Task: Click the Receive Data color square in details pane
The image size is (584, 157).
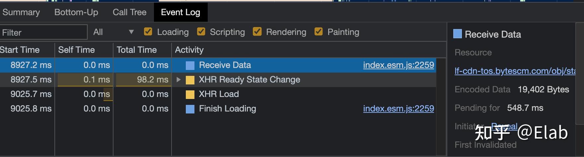Action: click(x=458, y=34)
